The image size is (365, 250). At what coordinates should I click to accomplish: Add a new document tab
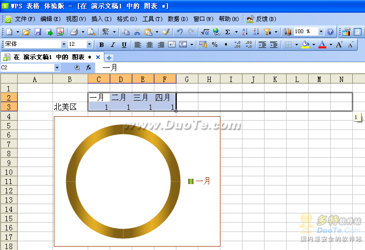109,57
